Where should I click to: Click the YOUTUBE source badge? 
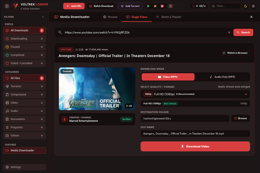[x=66, y=50]
